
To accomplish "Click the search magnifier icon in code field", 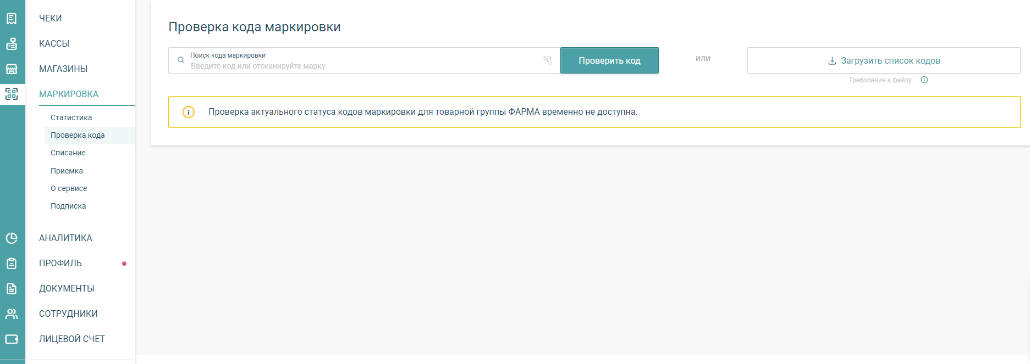I will coord(181,60).
